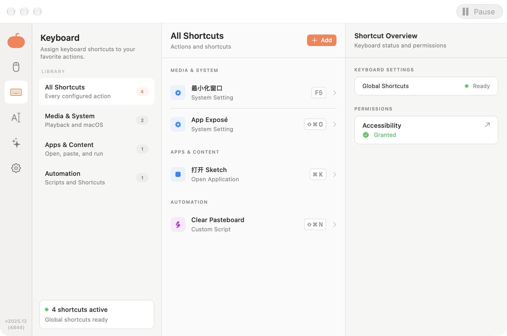
Task: Select Apps & Content category
Action: point(97,149)
